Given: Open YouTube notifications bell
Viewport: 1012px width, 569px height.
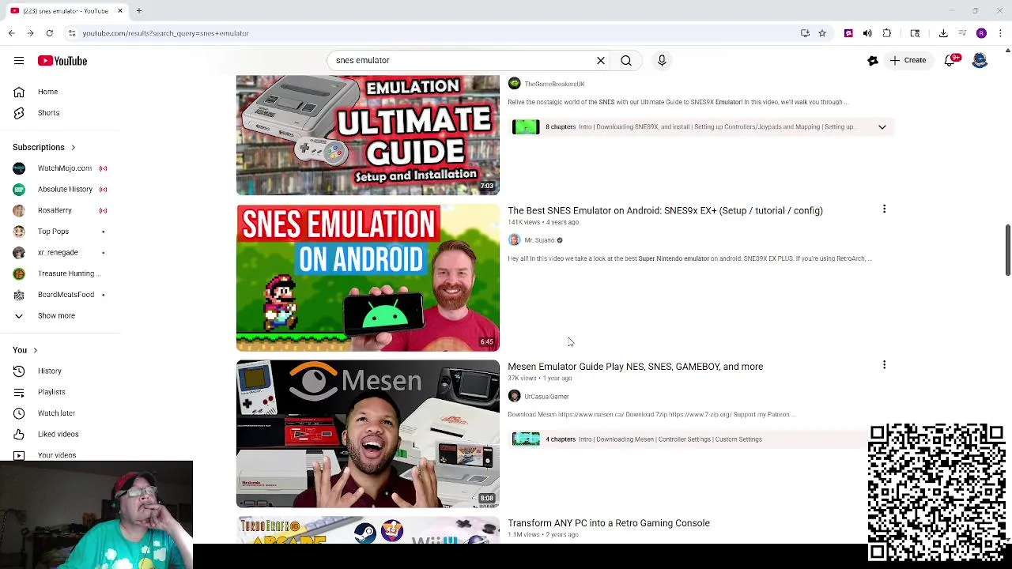Looking at the screenshot, I should 950,60.
